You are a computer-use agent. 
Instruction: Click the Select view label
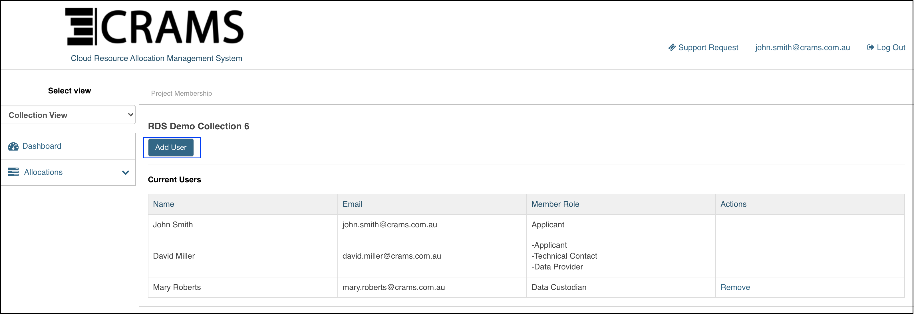pos(70,91)
